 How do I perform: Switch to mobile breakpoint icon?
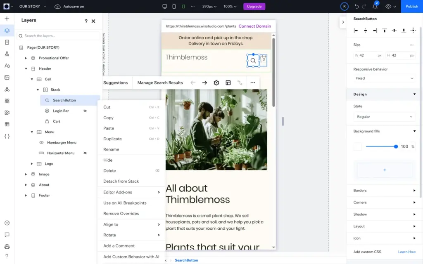(x=183, y=7)
